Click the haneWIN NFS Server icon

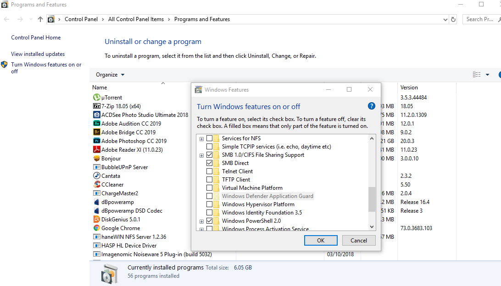96,236
